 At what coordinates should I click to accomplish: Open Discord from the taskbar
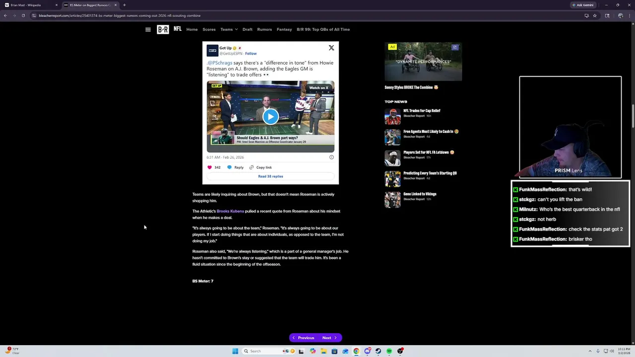tap(367, 351)
